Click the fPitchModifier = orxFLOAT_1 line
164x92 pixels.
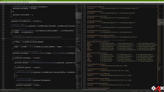26,21
